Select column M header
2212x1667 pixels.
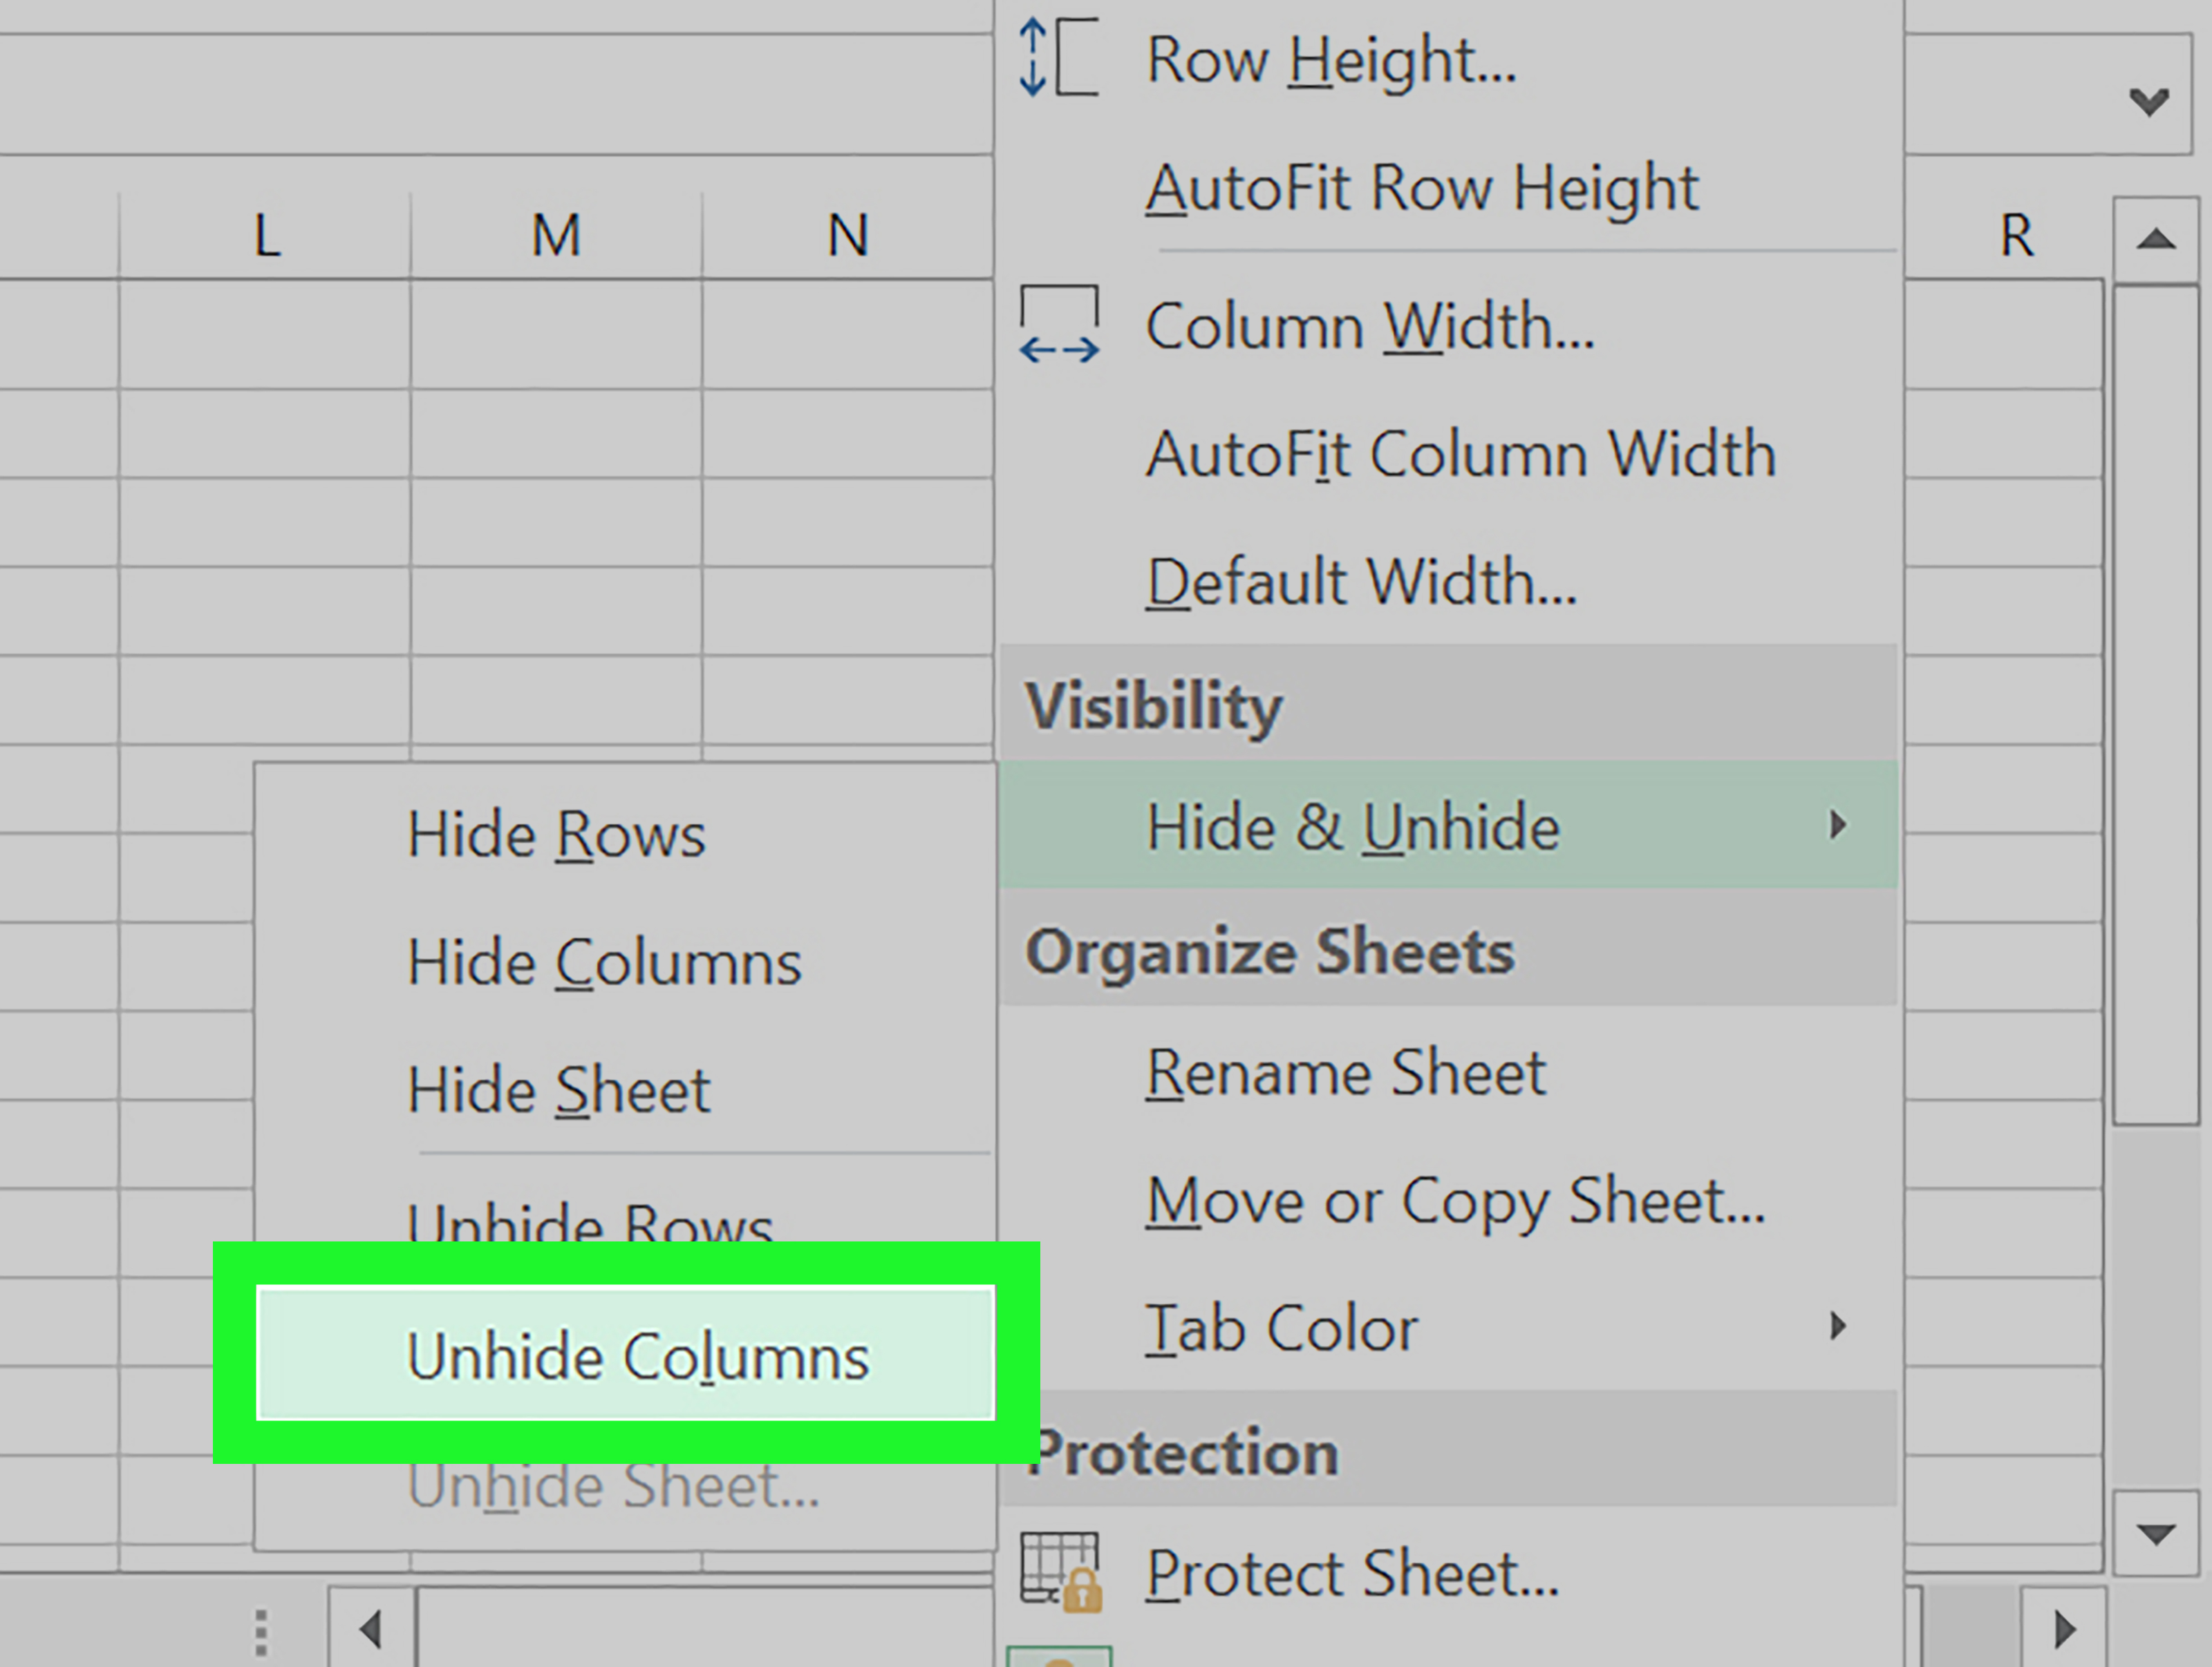click(x=556, y=235)
